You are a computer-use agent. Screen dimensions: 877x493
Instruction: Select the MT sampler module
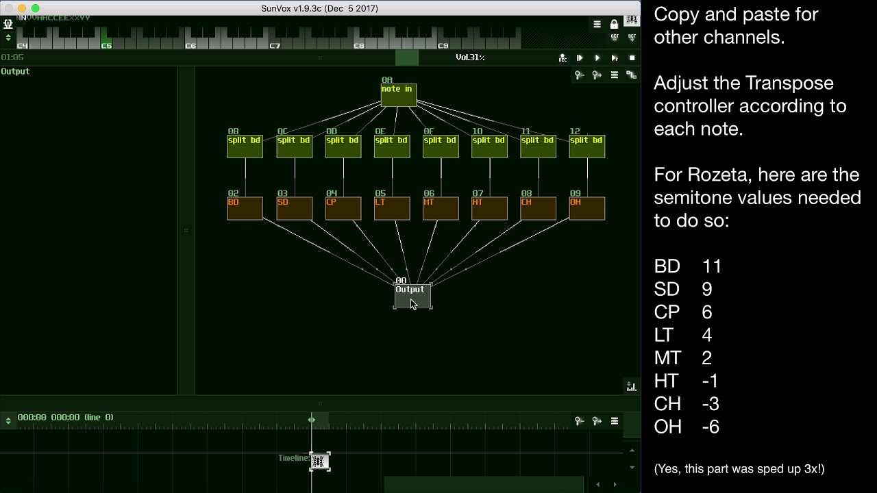441,209
